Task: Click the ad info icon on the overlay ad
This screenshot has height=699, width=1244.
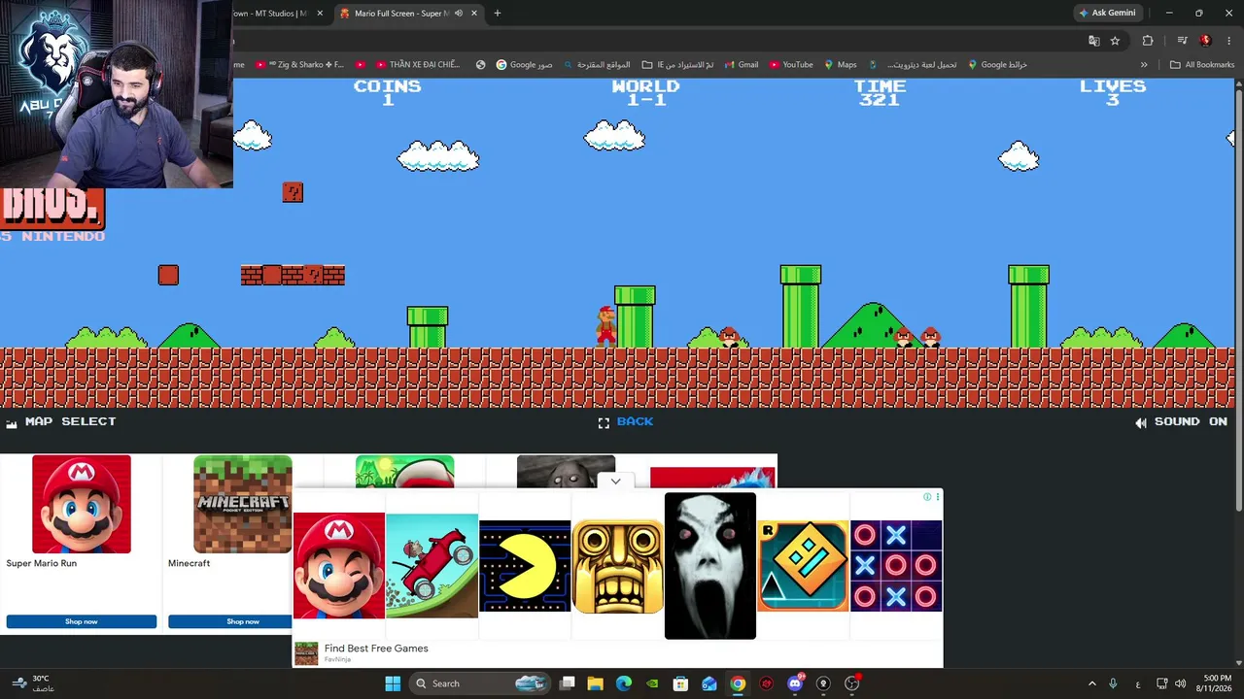Action: (x=927, y=497)
